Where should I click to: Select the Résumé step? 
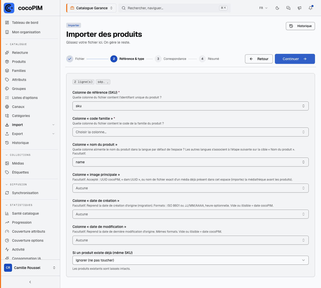point(209,59)
